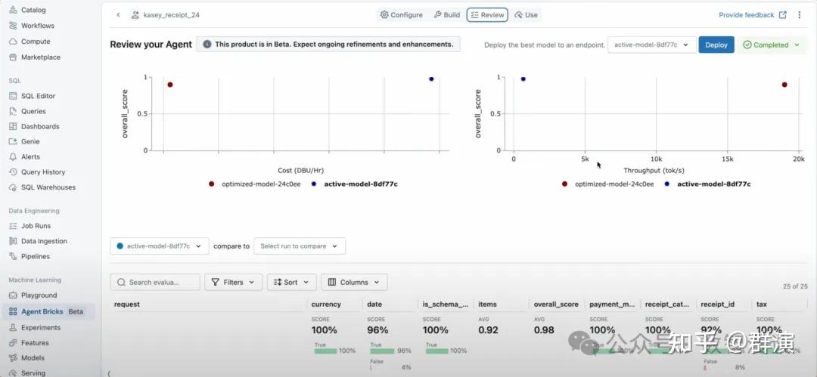The image size is (817, 377).
Task: Toggle active-model-8df77c legend under Cost chart
Action: (360, 184)
